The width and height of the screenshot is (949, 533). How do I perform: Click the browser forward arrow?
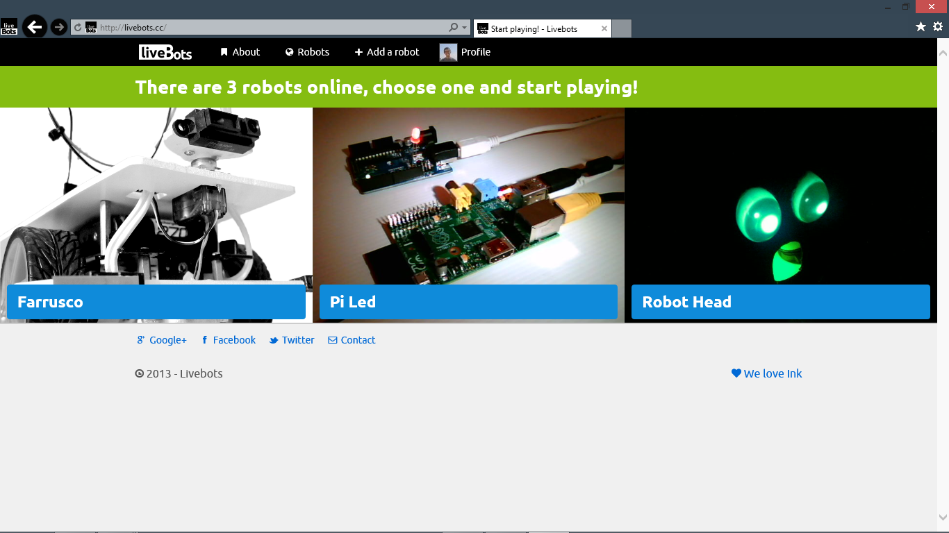pyautogui.click(x=59, y=27)
